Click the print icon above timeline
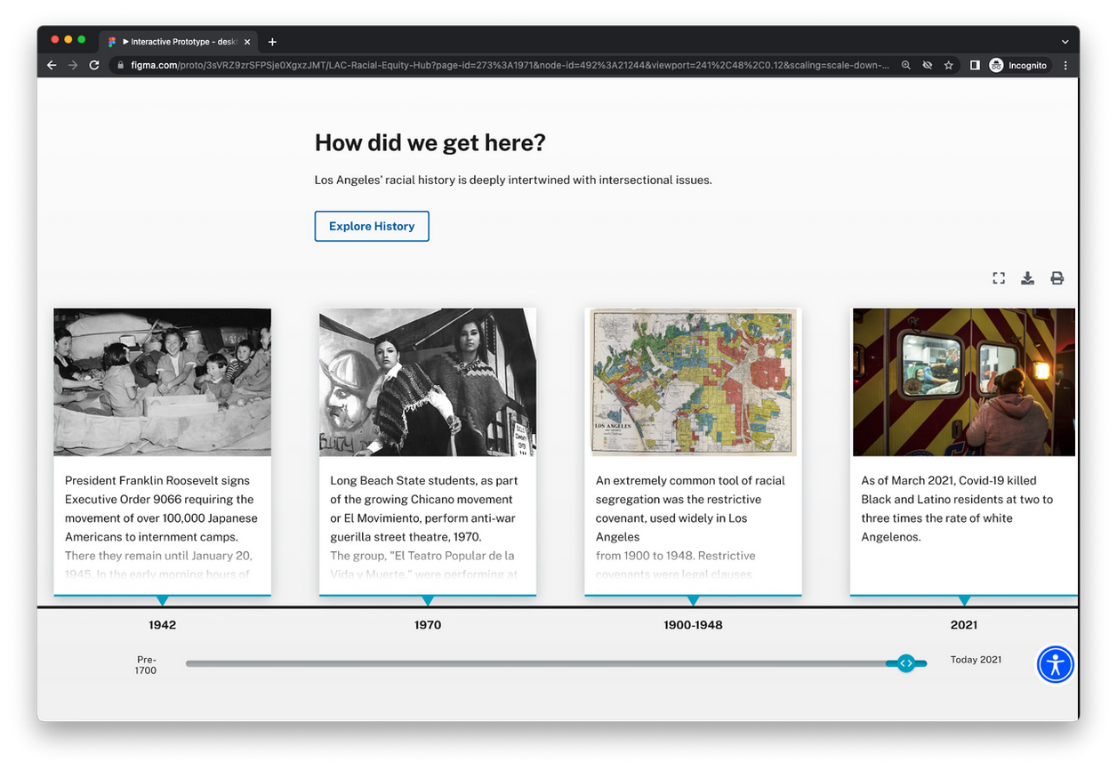This screenshot has width=1117, height=770. [1057, 278]
